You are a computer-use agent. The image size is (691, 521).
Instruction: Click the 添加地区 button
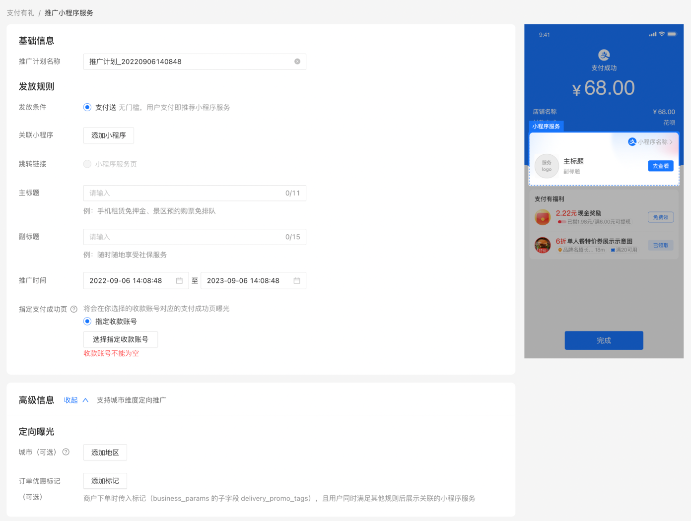click(x=105, y=453)
